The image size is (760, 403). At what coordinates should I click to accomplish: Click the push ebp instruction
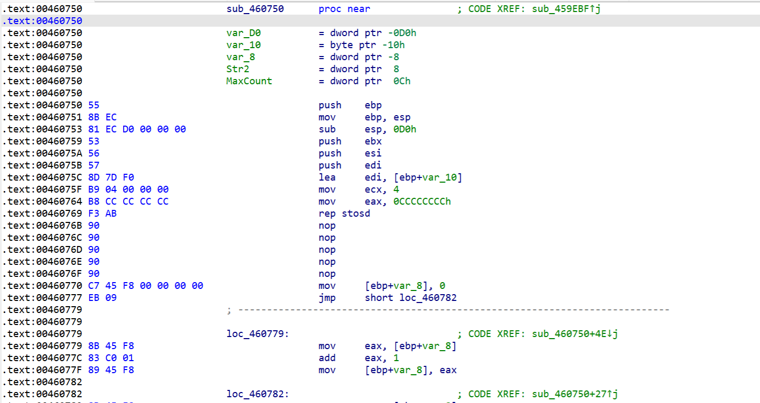pos(350,105)
